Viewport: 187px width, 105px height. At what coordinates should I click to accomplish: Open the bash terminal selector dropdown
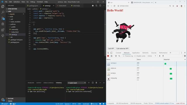pyautogui.click(x=77, y=83)
